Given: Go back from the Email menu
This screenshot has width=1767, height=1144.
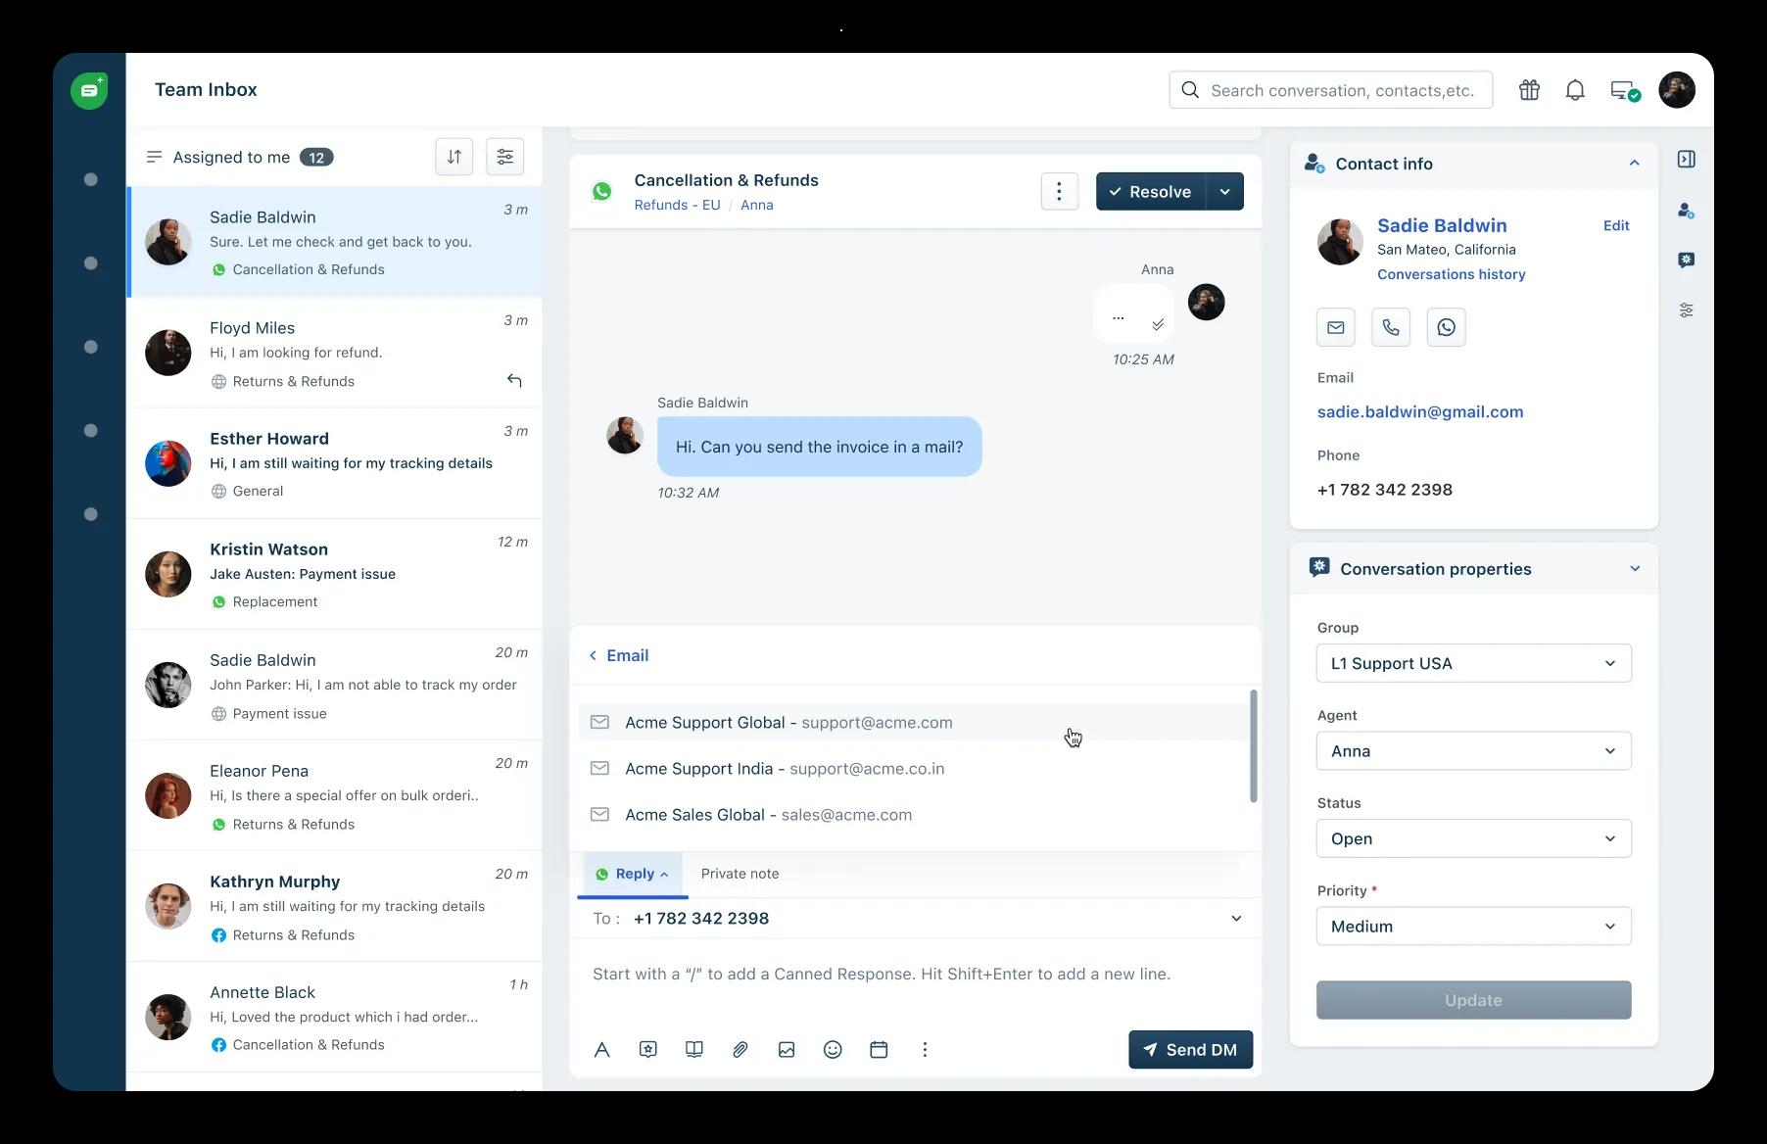Looking at the screenshot, I should coord(618,655).
